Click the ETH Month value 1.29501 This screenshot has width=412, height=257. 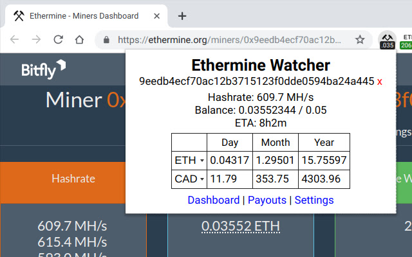click(275, 160)
